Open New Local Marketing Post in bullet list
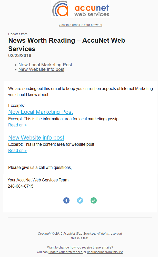Viewport: 158px width, 257px height. pyautogui.click(x=45, y=65)
